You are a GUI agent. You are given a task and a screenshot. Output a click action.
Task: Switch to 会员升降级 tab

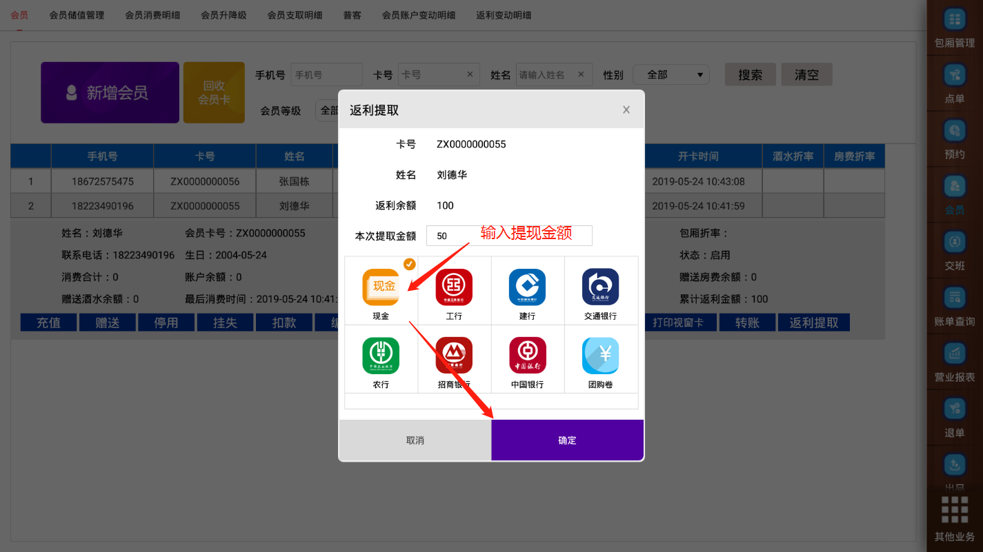[224, 14]
